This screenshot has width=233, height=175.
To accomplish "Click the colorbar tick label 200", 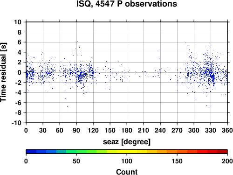I will [227, 161].
